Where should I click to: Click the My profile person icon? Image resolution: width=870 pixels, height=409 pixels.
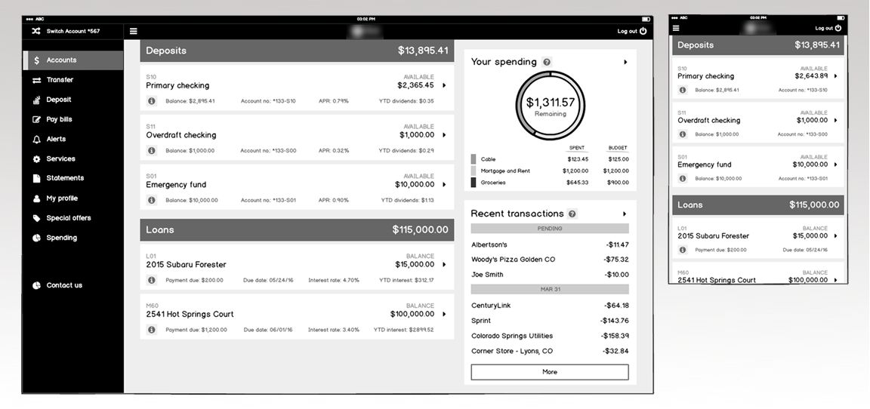pyautogui.click(x=36, y=198)
